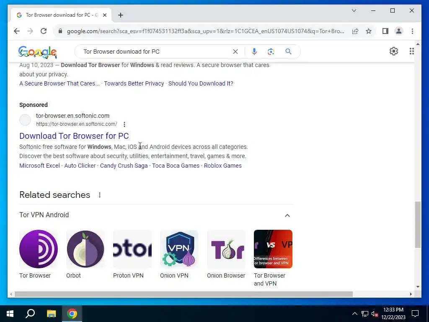Go back to the previous page
This screenshot has height=322, width=429.
pos(17,31)
